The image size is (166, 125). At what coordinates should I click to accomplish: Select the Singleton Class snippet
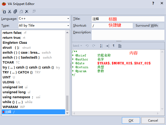(x=33, y=43)
